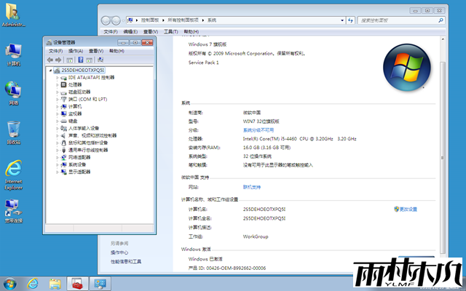
Task: Expand the 显示适配器 (display adapters) node
Action: pyautogui.click(x=58, y=172)
